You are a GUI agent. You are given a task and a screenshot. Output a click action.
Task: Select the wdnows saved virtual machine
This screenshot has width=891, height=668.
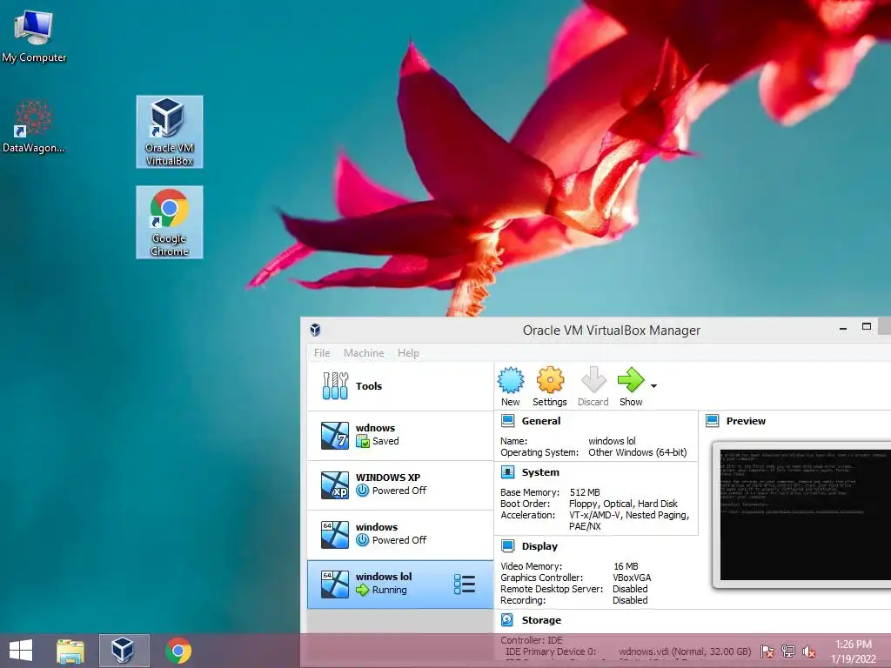(x=400, y=435)
